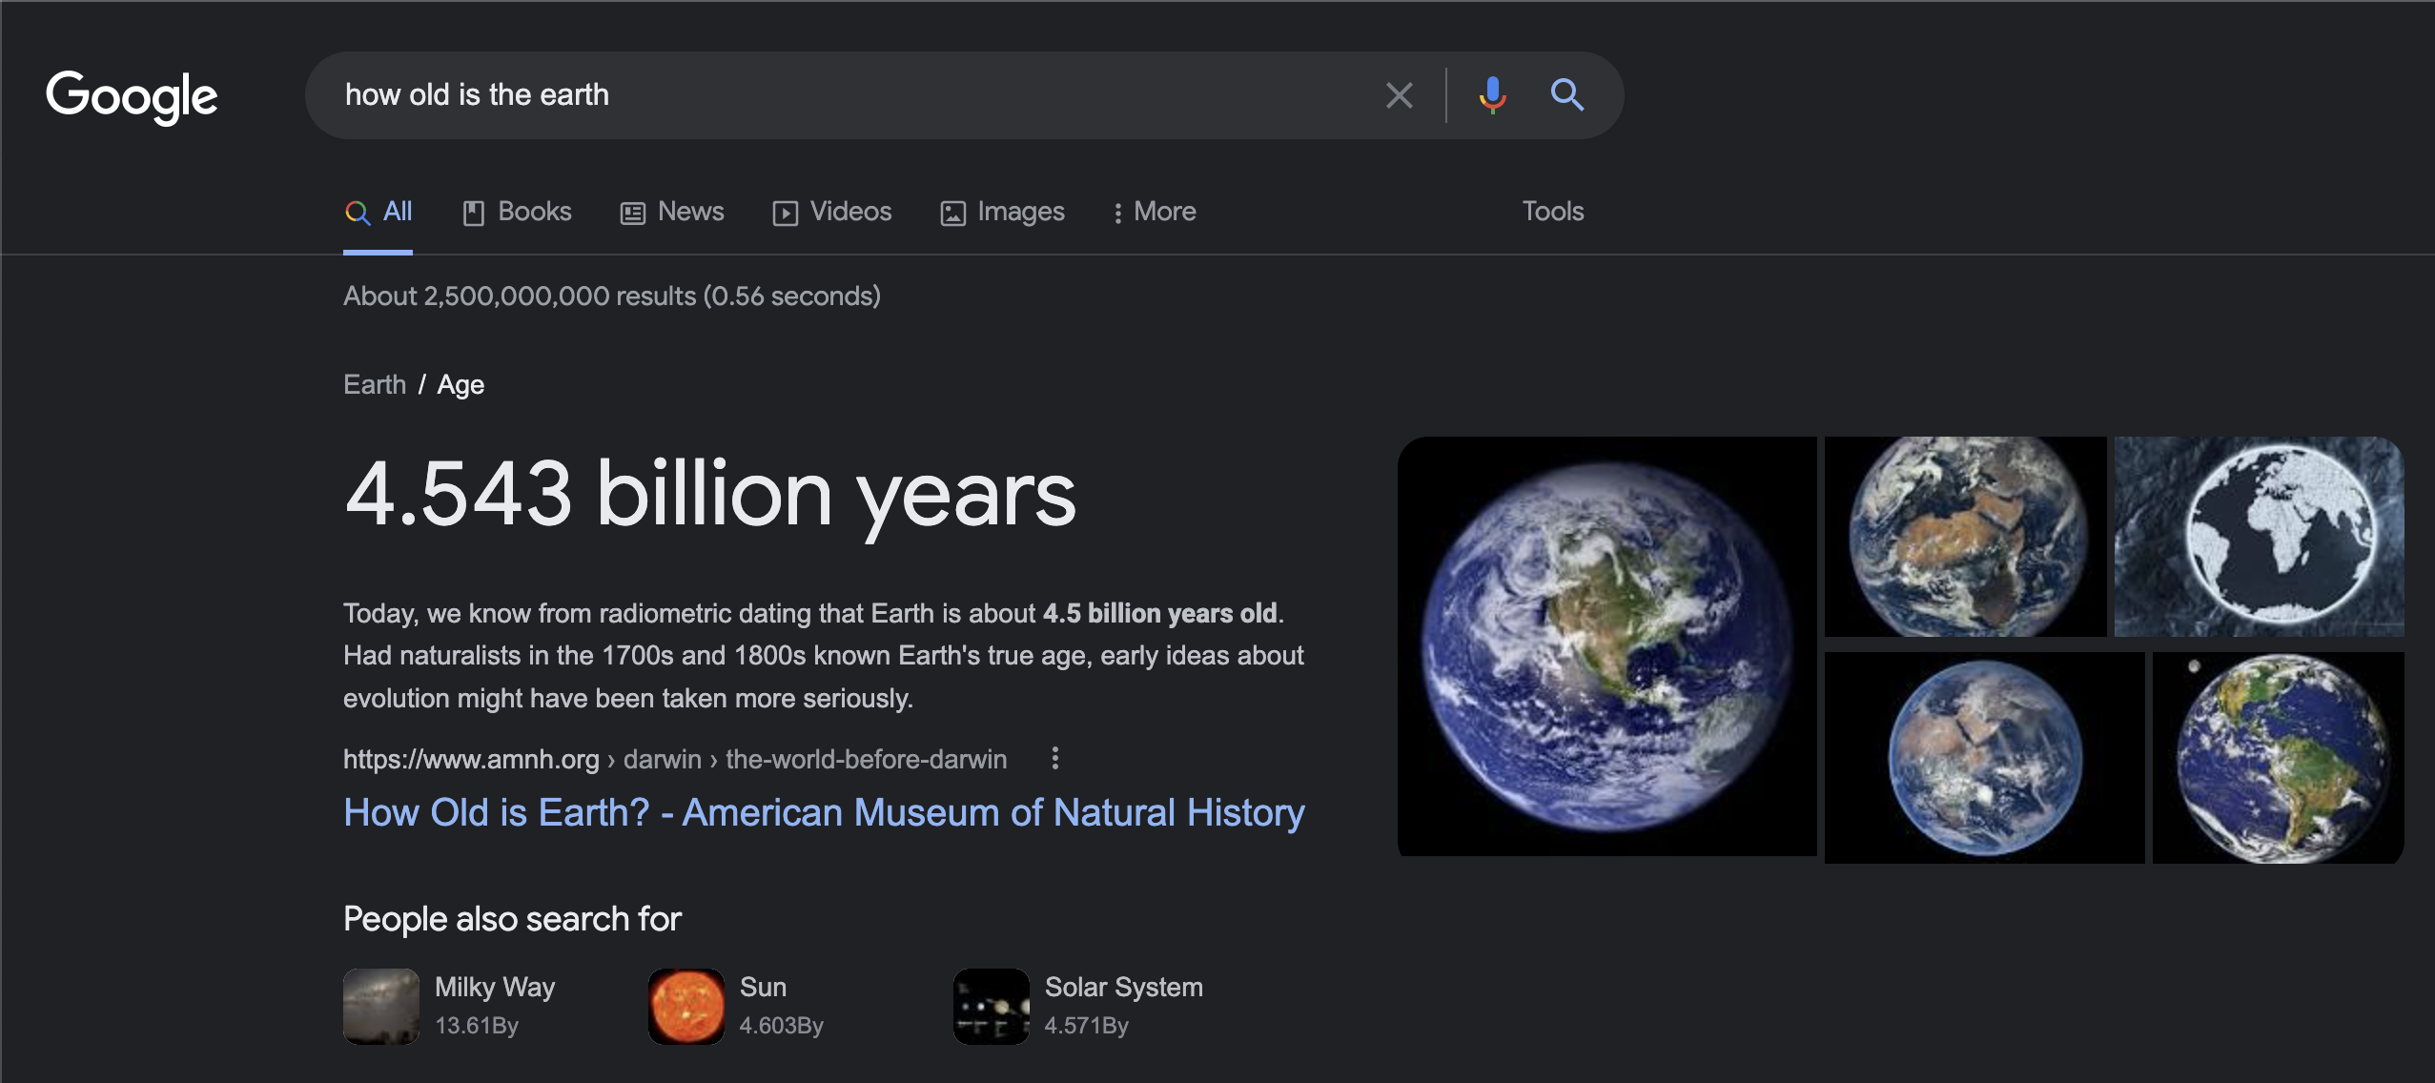Screen dimensions: 2435x1083
Task: Select the All search tab
Action: pyautogui.click(x=378, y=212)
